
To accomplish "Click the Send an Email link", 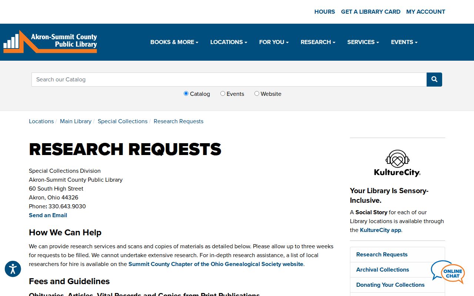I will click(48, 215).
